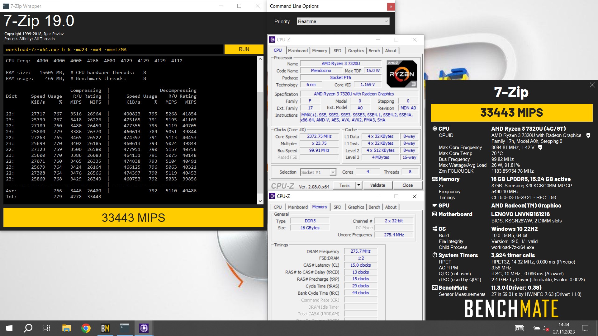This screenshot has width=598, height=336.
Task: Click the OS Windows icon in BenchMate panel
Action: point(434,229)
